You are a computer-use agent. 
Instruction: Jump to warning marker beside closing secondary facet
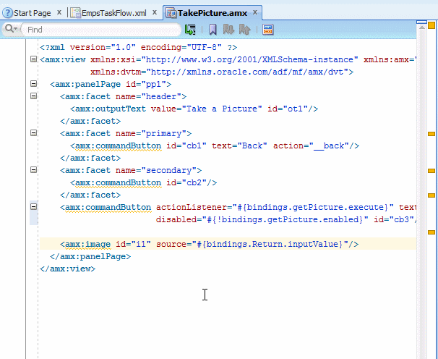431,195
